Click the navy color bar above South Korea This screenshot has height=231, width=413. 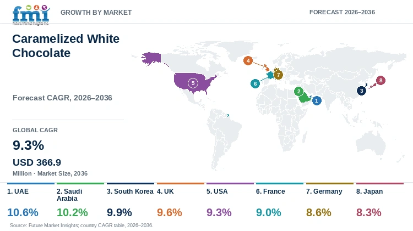click(x=131, y=183)
